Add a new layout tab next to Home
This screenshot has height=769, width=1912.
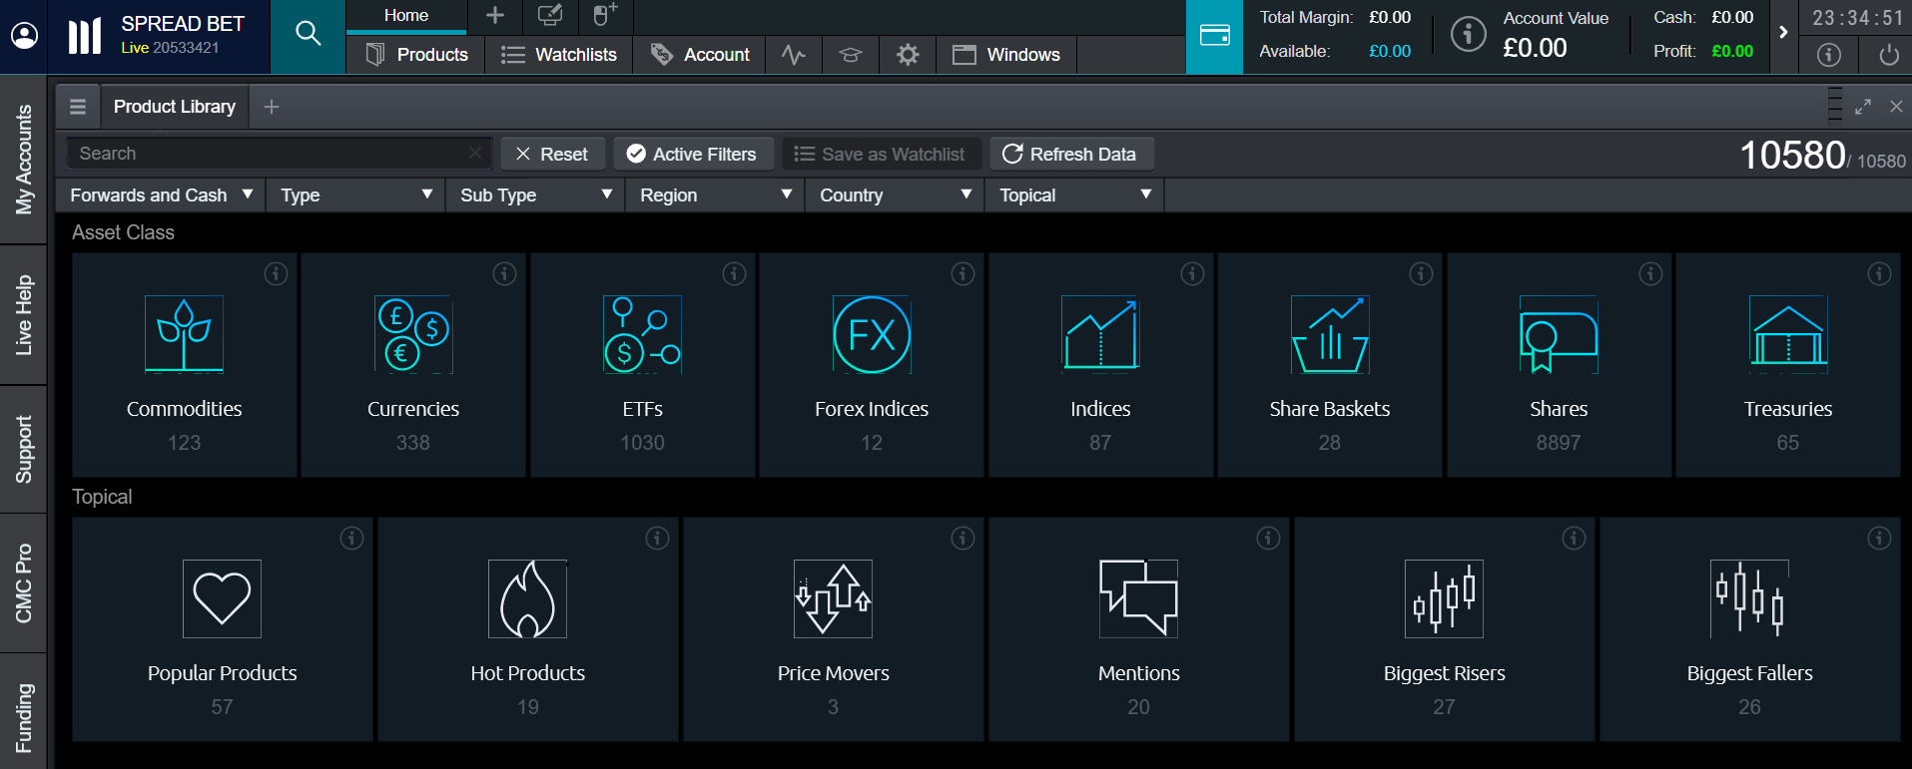(494, 15)
